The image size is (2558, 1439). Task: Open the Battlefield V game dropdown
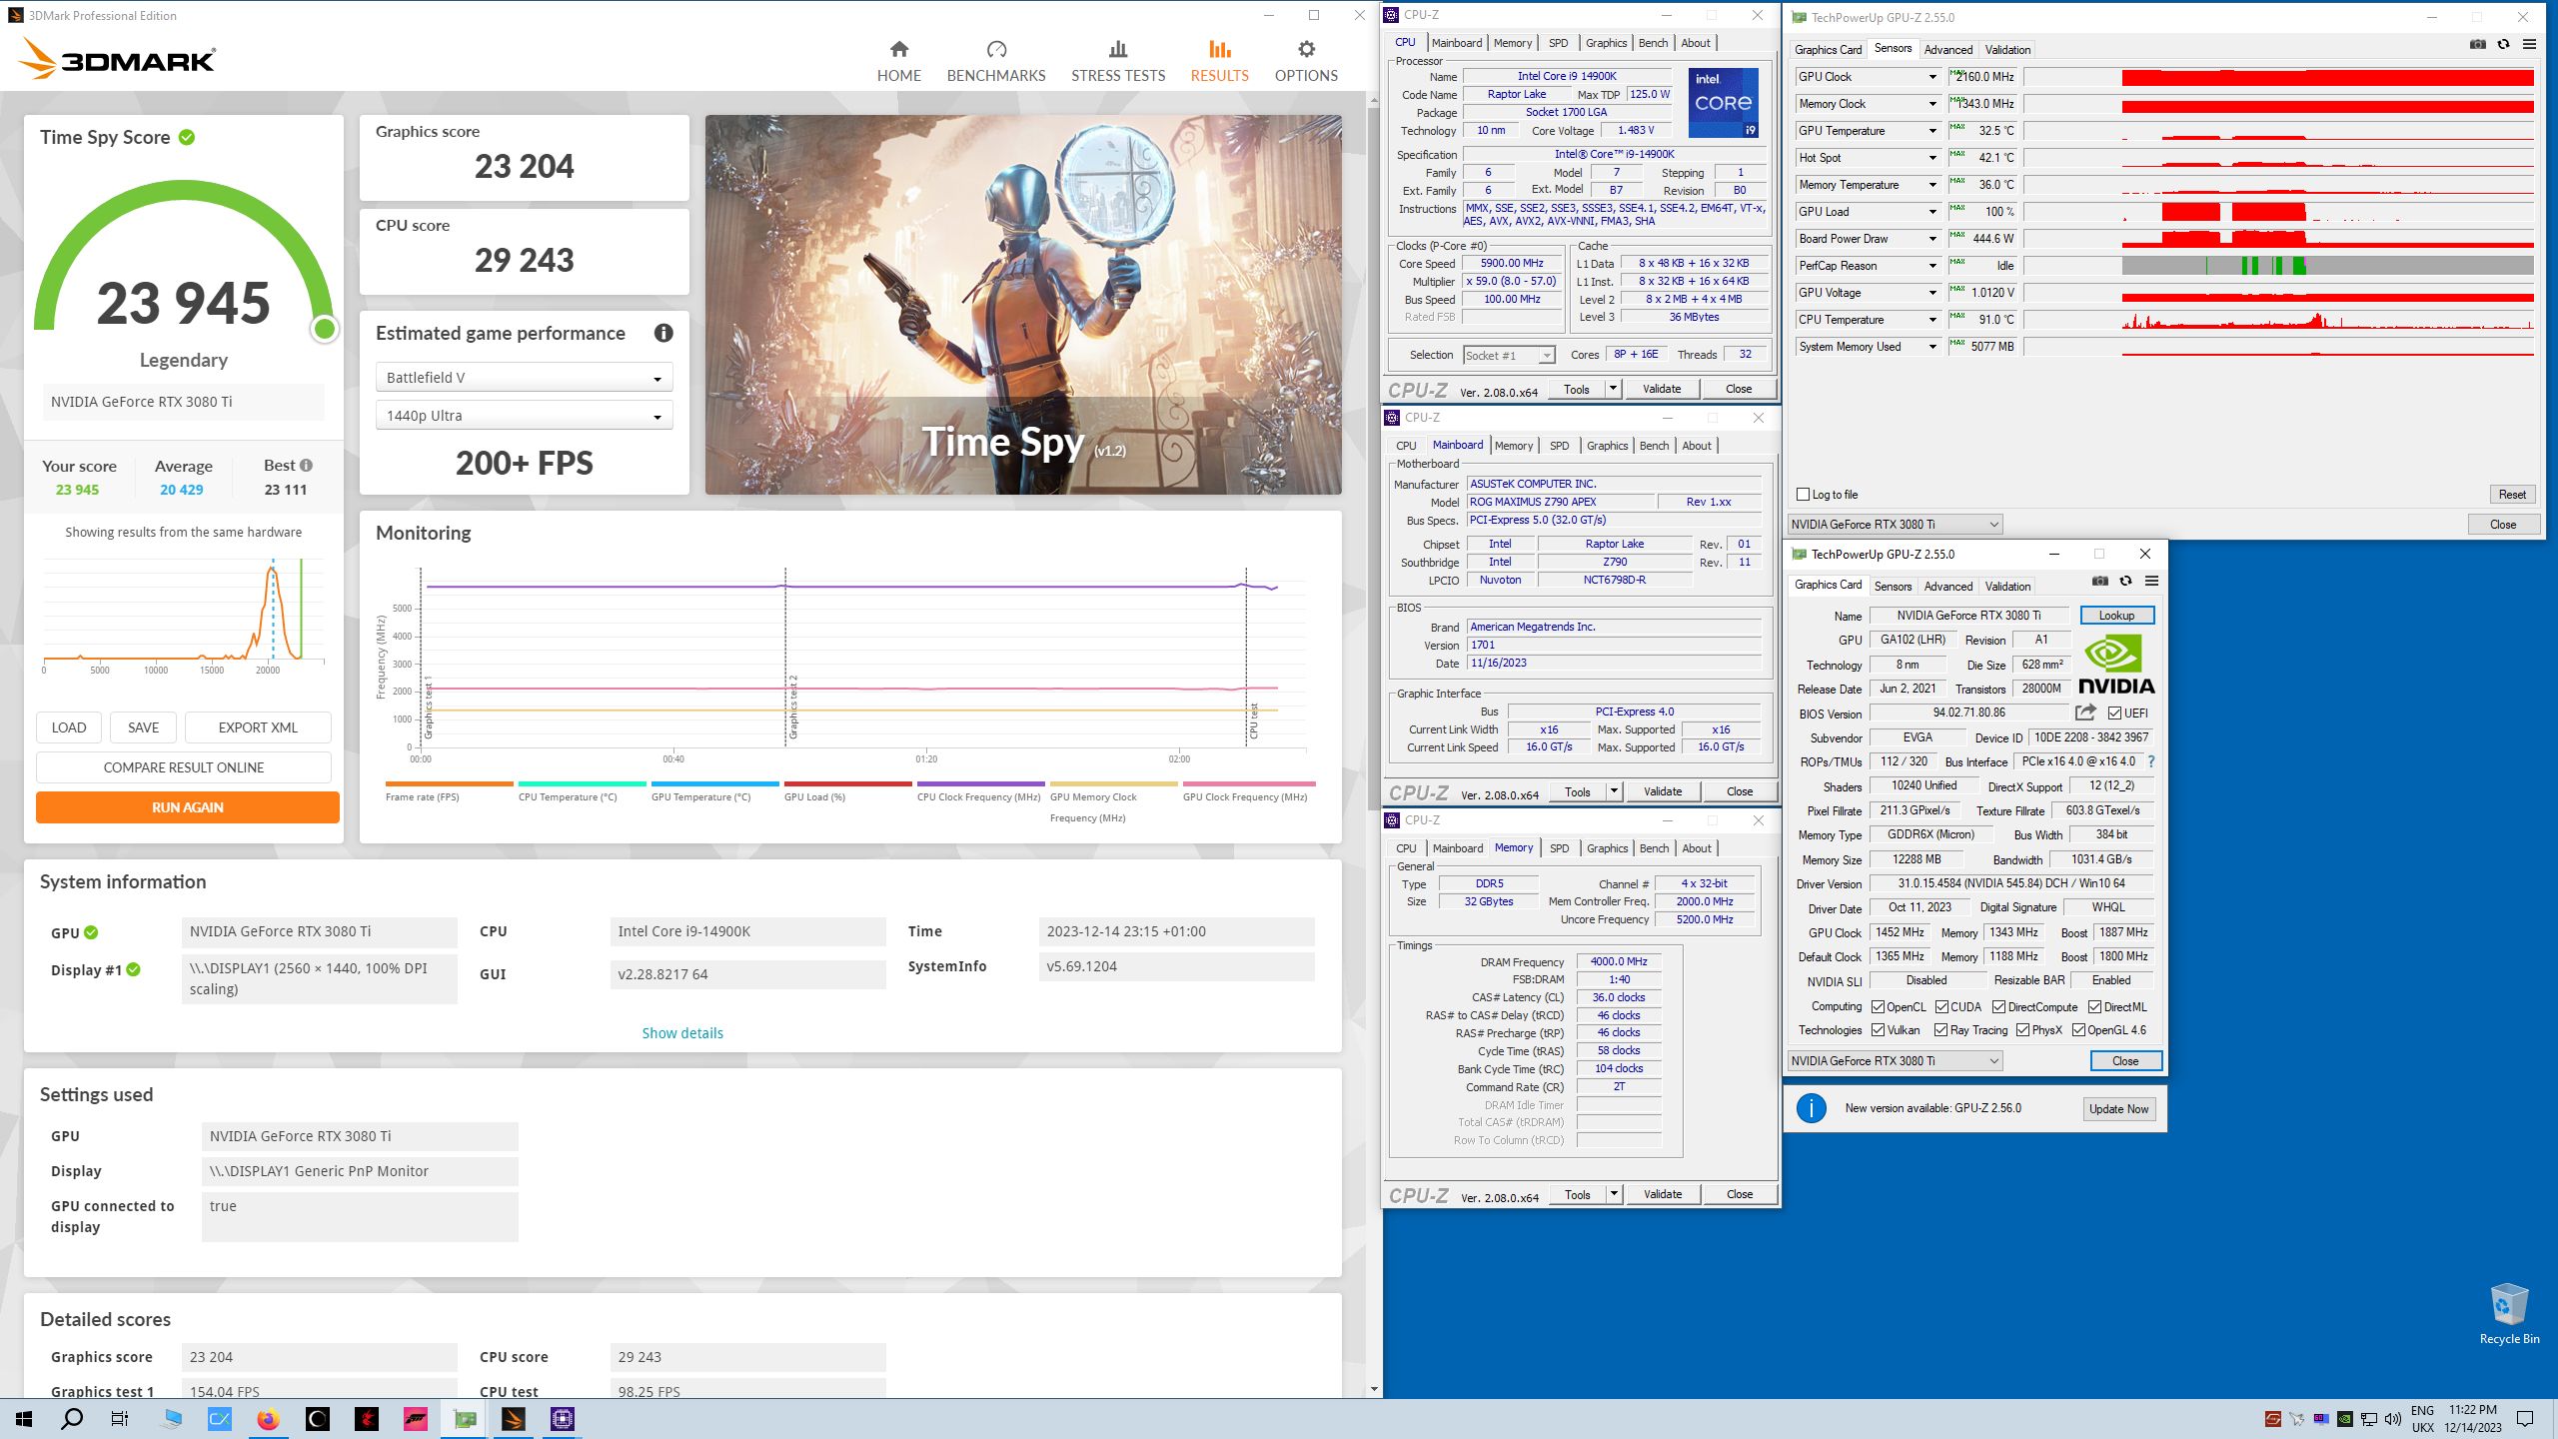[524, 378]
